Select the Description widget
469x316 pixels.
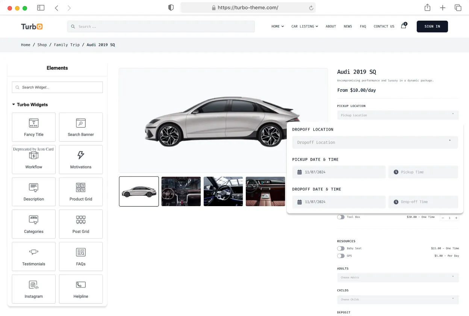click(34, 192)
